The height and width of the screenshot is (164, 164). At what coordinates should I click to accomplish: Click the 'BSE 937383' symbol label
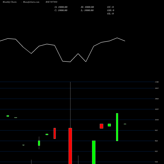click(x=51, y=2)
